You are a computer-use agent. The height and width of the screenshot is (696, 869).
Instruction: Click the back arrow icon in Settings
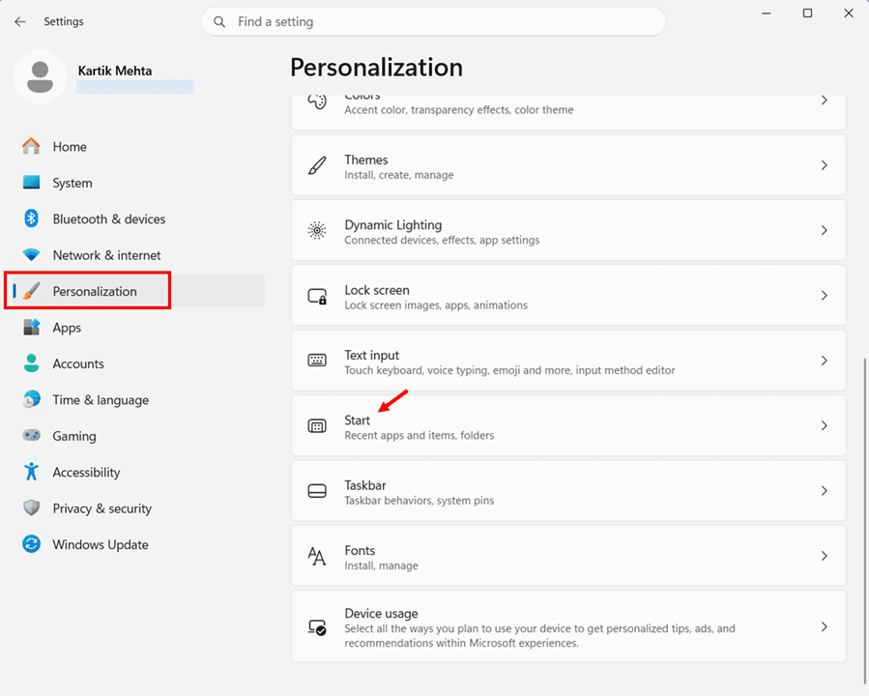coord(20,21)
